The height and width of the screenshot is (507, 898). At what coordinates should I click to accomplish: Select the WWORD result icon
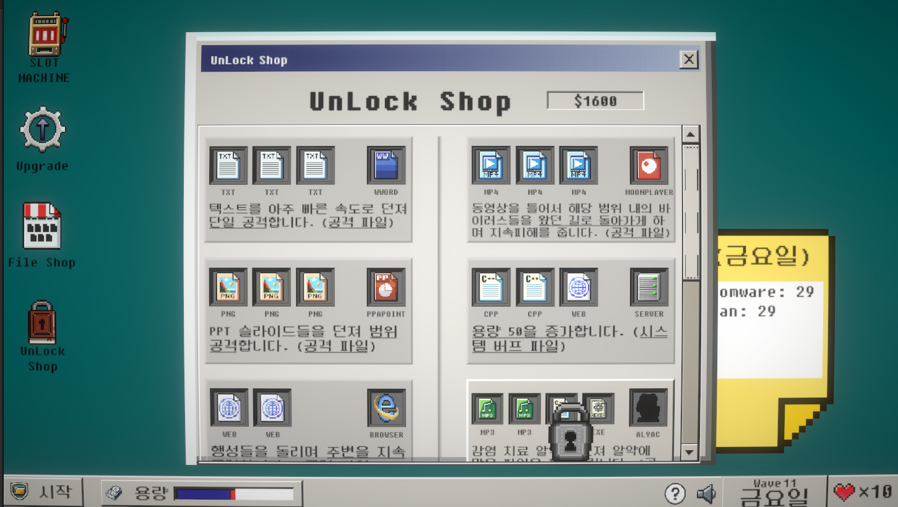[x=386, y=166]
